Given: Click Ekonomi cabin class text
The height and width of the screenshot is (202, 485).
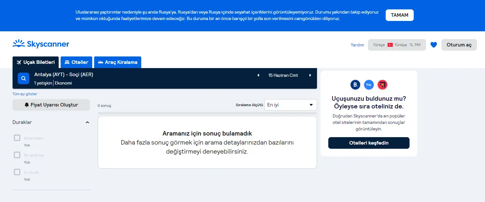Looking at the screenshot, I should [x=63, y=83].
